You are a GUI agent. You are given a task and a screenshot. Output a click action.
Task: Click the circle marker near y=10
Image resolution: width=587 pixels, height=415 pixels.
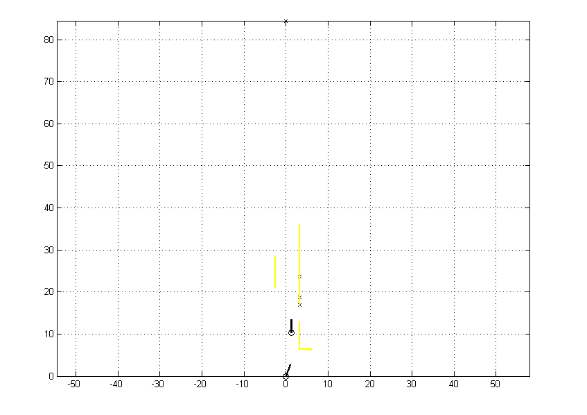(x=291, y=333)
